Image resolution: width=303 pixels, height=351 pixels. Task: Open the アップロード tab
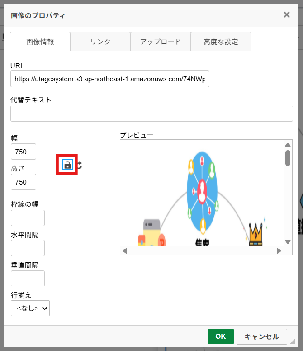coord(161,42)
